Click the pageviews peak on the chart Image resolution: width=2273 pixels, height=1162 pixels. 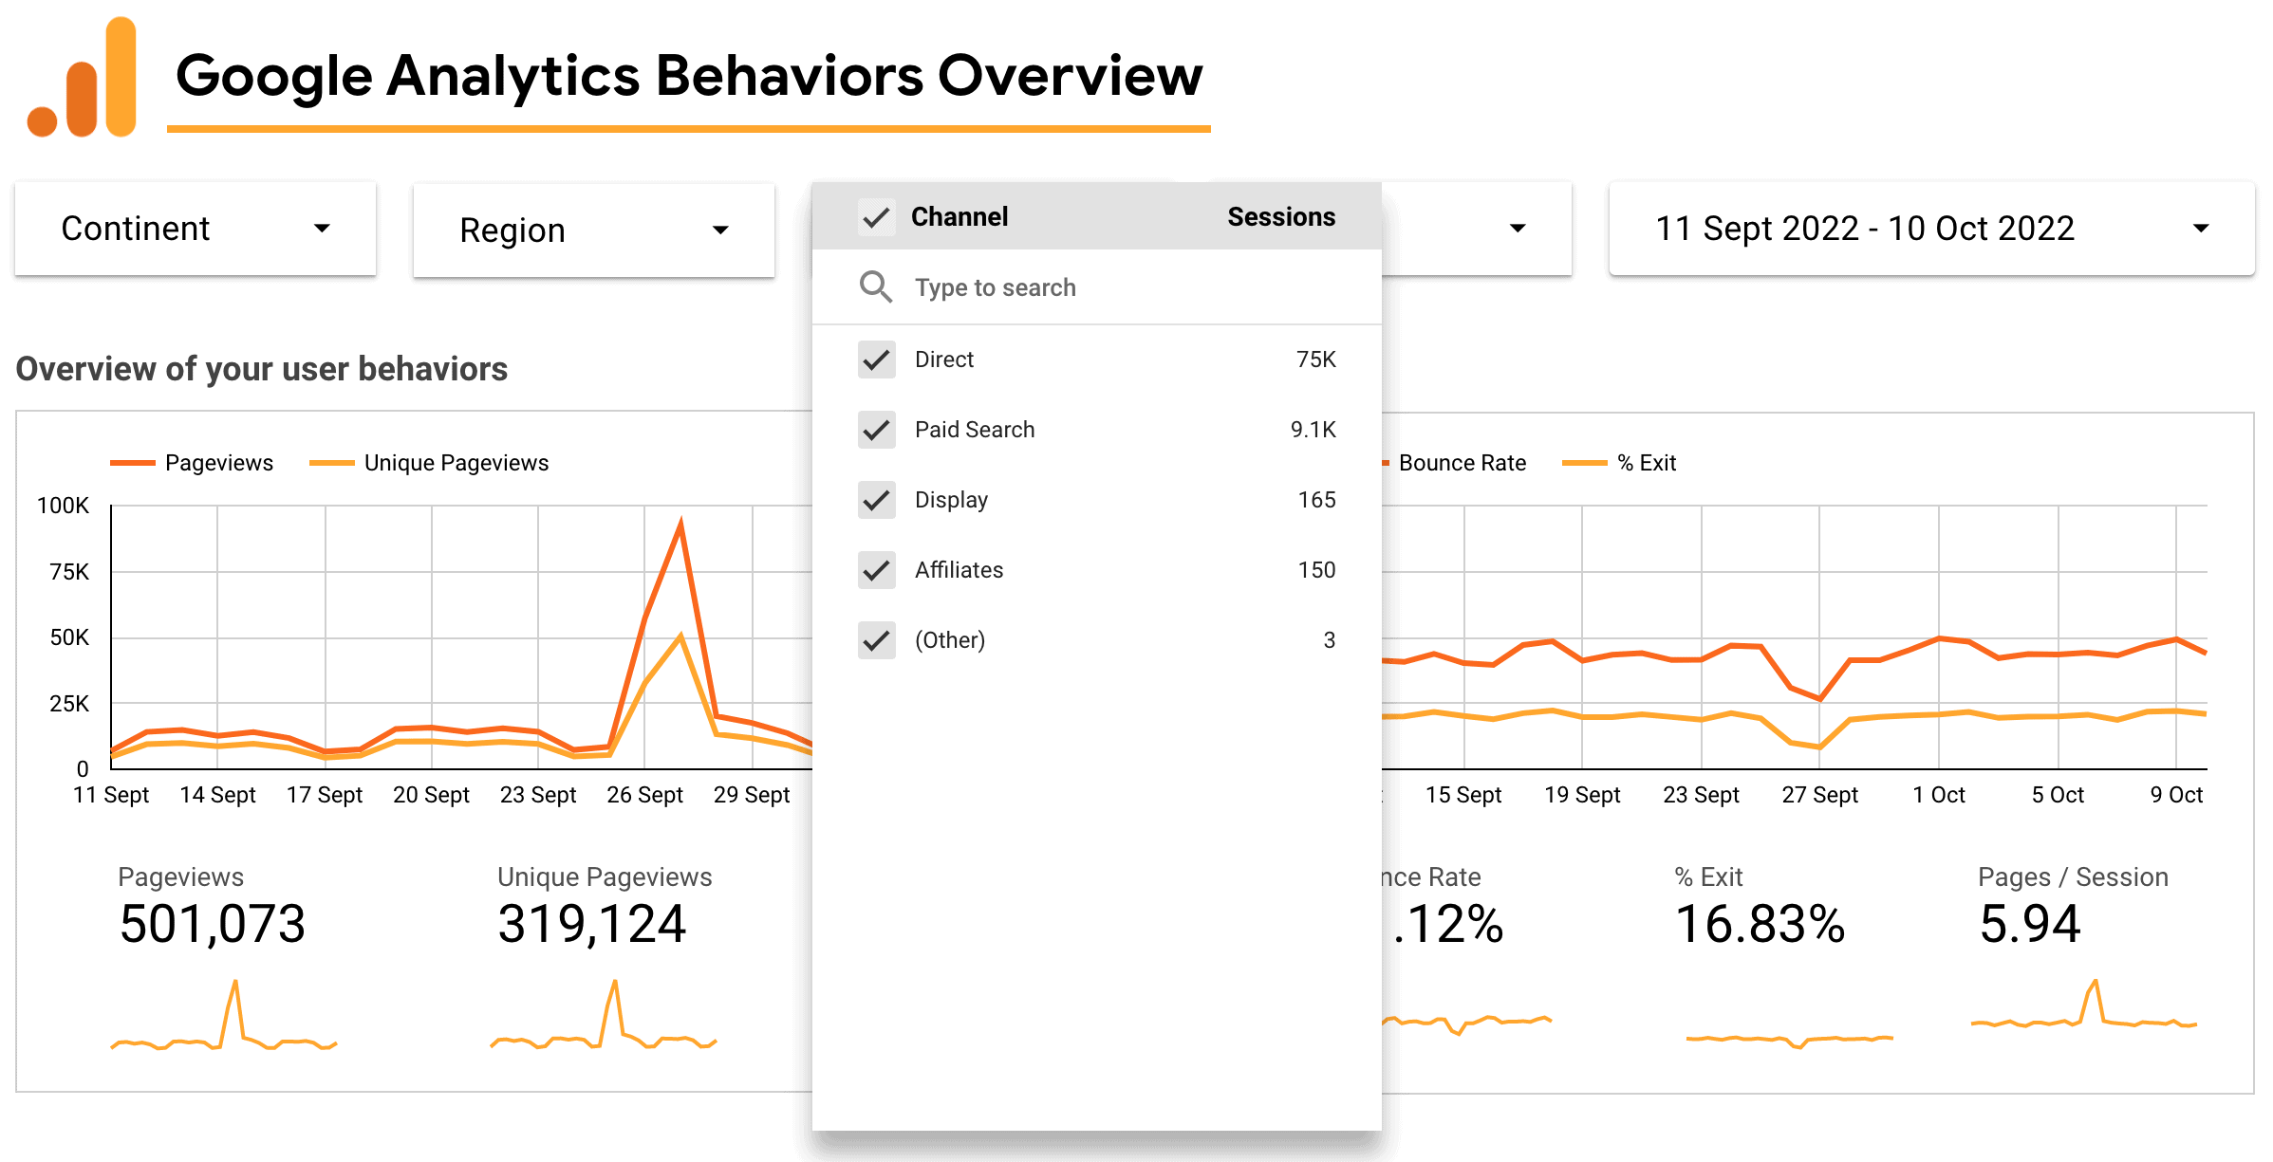(x=680, y=522)
